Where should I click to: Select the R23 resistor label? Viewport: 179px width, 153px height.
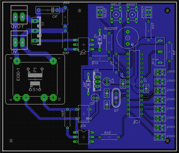point(63,114)
